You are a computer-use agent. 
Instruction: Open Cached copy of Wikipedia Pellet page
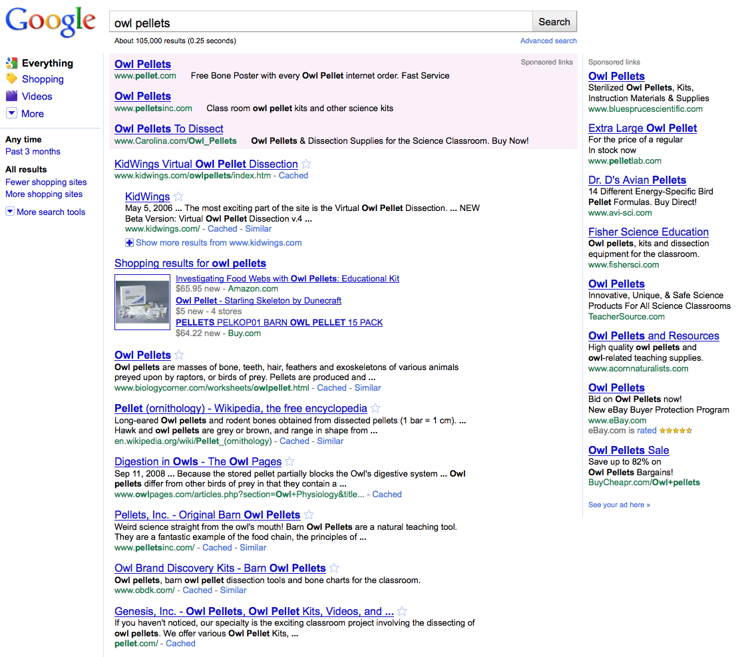(x=294, y=441)
